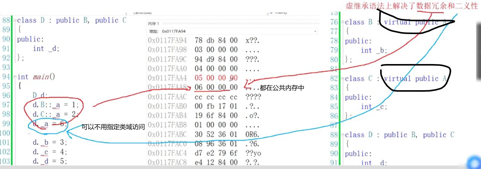The image size is (481, 169).
Task: Click the code line d.C::_a = 2;
Action: 56,114
